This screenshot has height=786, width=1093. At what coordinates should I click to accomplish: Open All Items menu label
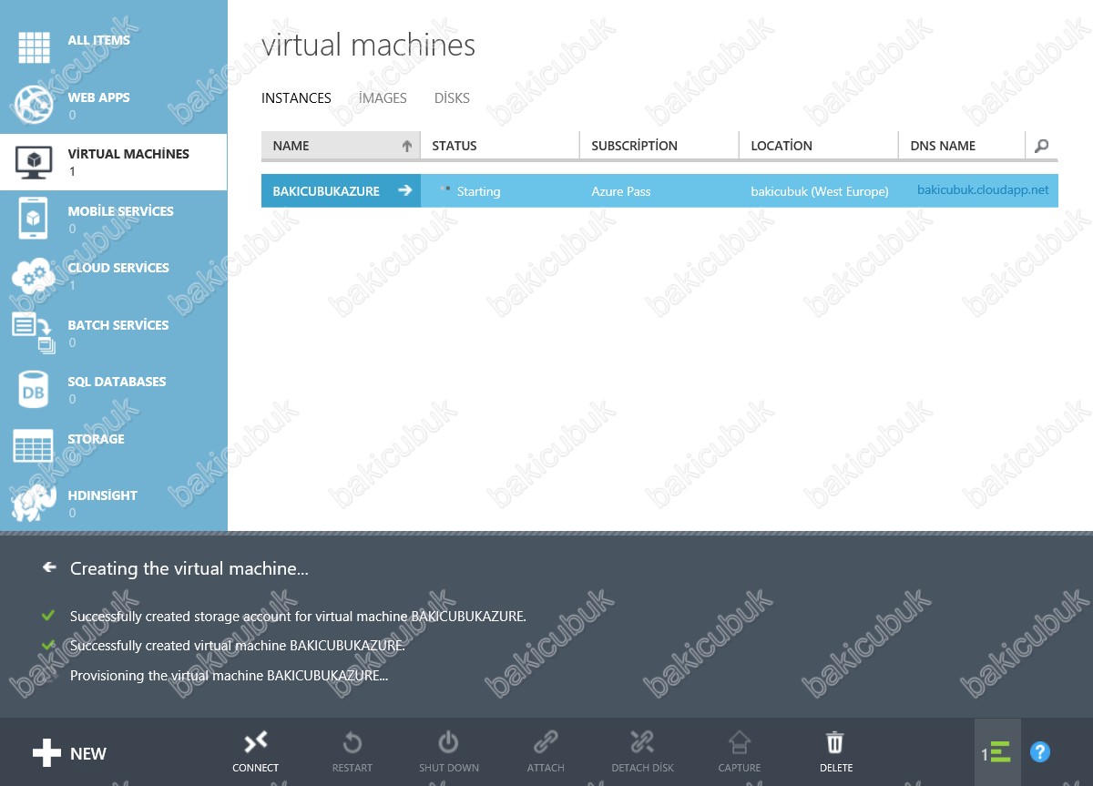click(98, 40)
